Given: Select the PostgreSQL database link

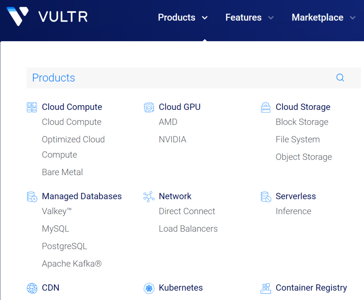Looking at the screenshot, I should 65,246.
